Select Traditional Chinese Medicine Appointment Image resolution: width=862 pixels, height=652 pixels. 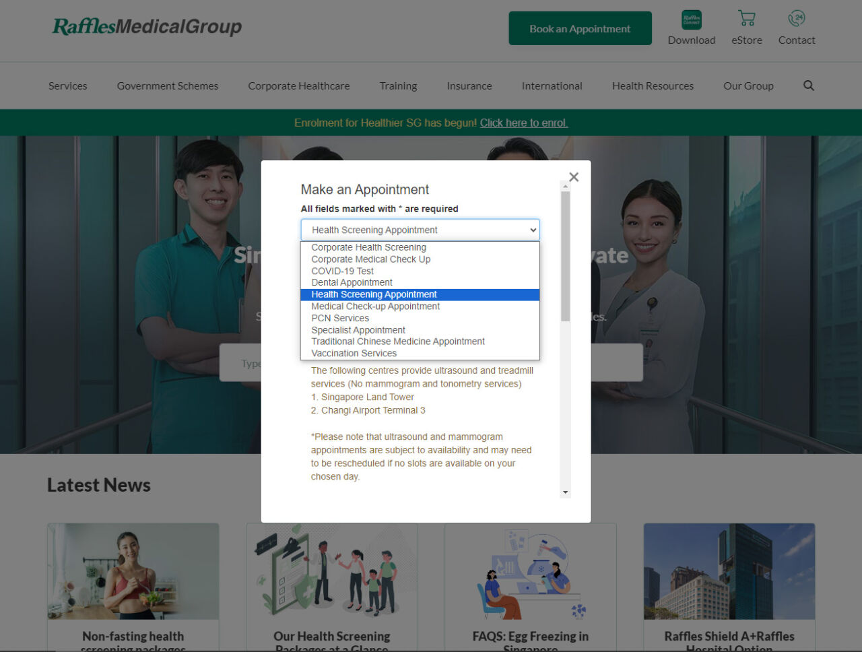pos(397,341)
